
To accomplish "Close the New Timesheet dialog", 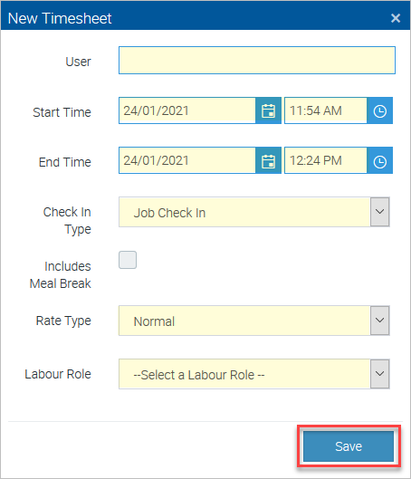I will [396, 18].
